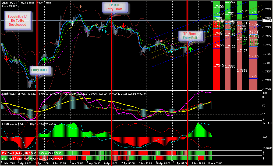
Task: Click the Spoutnik v1.1 text box
Action: point(17,20)
